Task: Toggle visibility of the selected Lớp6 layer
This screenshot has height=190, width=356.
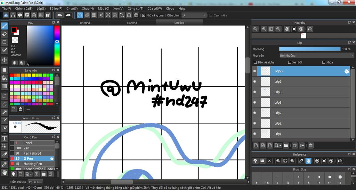Action: tap(254, 71)
